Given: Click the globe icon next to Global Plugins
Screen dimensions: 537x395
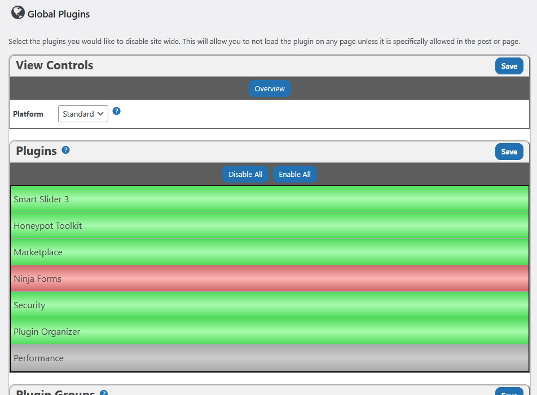Looking at the screenshot, I should tap(17, 13).
